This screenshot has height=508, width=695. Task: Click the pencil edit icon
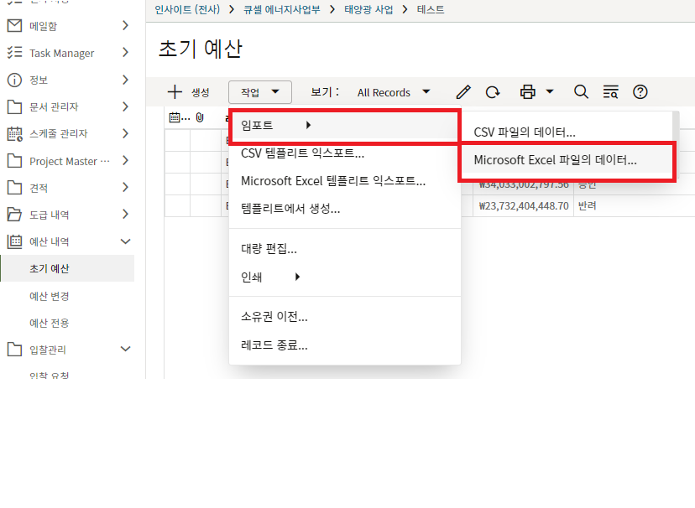pyautogui.click(x=463, y=92)
